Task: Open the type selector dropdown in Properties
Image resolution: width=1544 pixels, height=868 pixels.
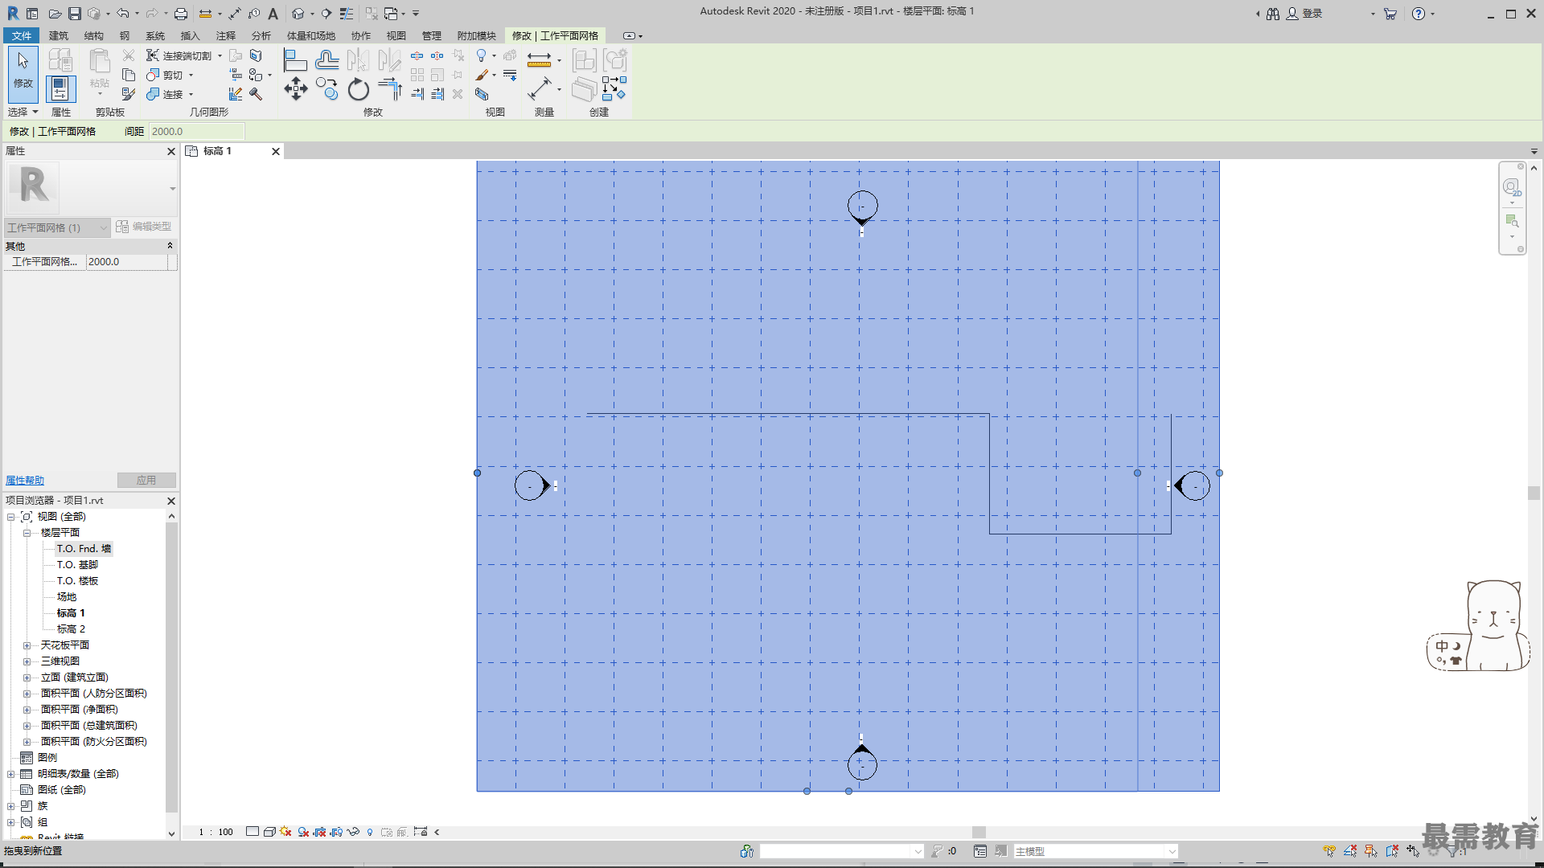Action: point(172,188)
